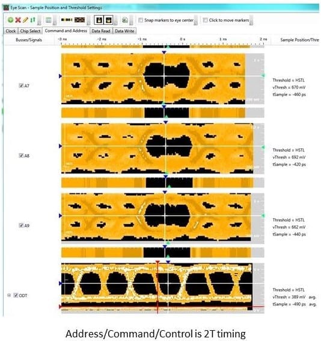Click A9 'tSample = -440 ps' value

(x=289, y=234)
